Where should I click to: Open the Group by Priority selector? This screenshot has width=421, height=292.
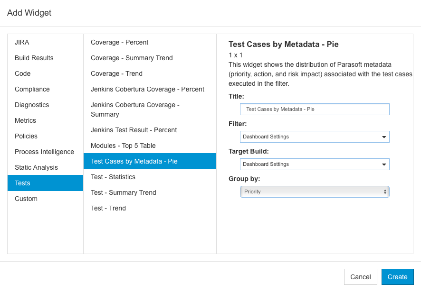point(315,192)
